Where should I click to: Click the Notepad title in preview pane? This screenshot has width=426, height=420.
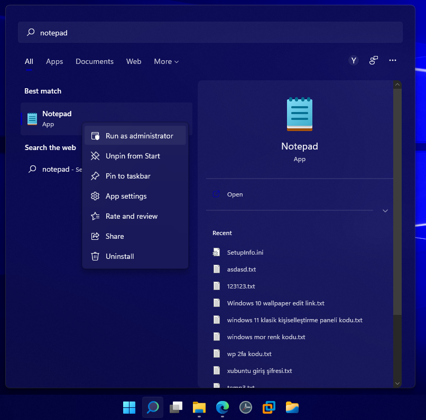pos(299,146)
